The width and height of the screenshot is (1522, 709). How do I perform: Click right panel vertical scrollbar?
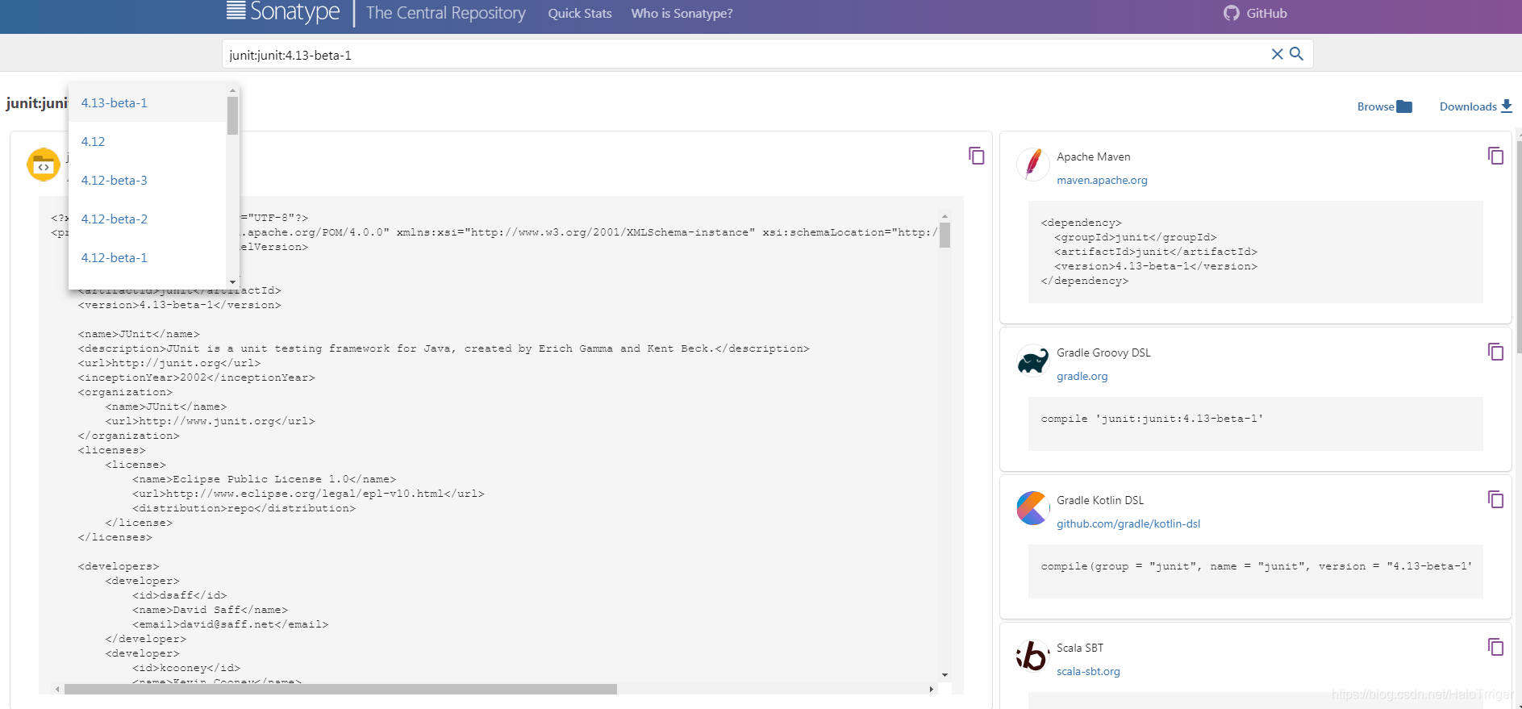tap(1519, 246)
